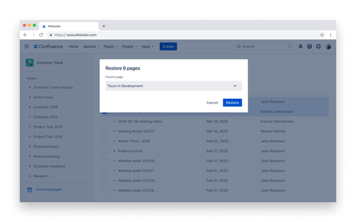356x222 pixels.
Task: Open the Winter Picnic, 2018 page
Action: click(x=134, y=141)
